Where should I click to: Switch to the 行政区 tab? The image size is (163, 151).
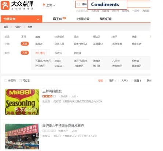pyautogui.click(x=58, y=53)
